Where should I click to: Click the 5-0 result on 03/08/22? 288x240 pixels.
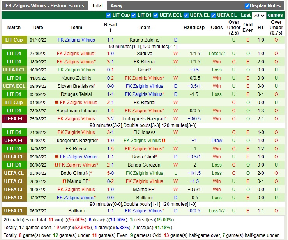(110, 173)
